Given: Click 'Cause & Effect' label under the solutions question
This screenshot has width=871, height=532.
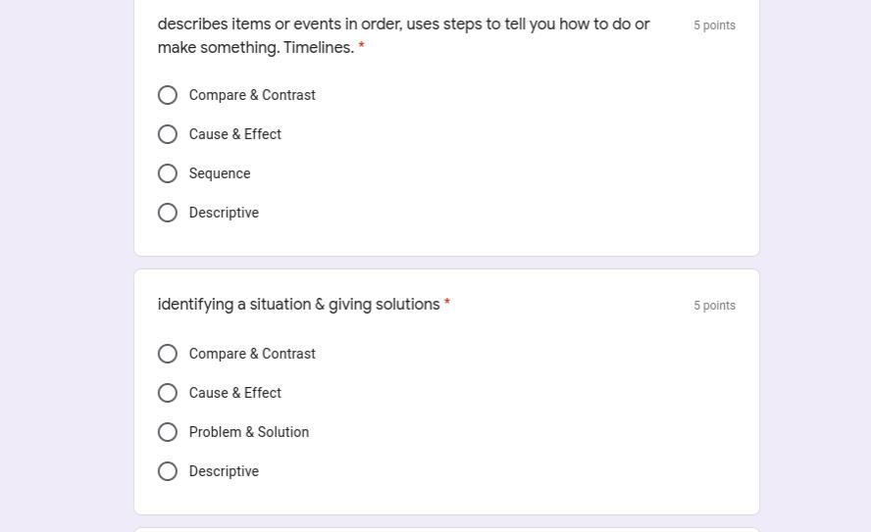Looking at the screenshot, I should point(235,393).
